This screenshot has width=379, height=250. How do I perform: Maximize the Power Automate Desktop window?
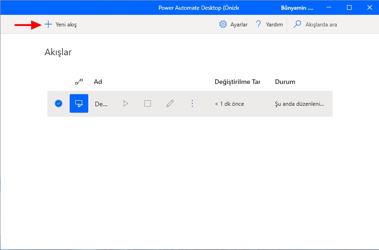point(349,7)
